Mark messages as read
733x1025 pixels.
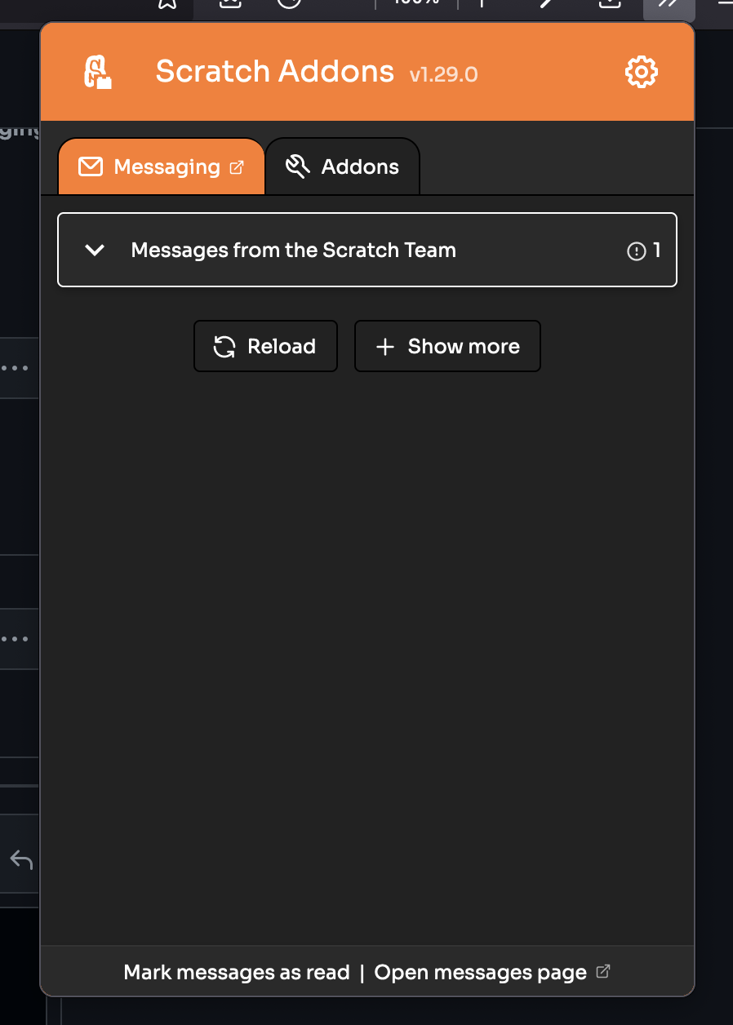point(237,972)
